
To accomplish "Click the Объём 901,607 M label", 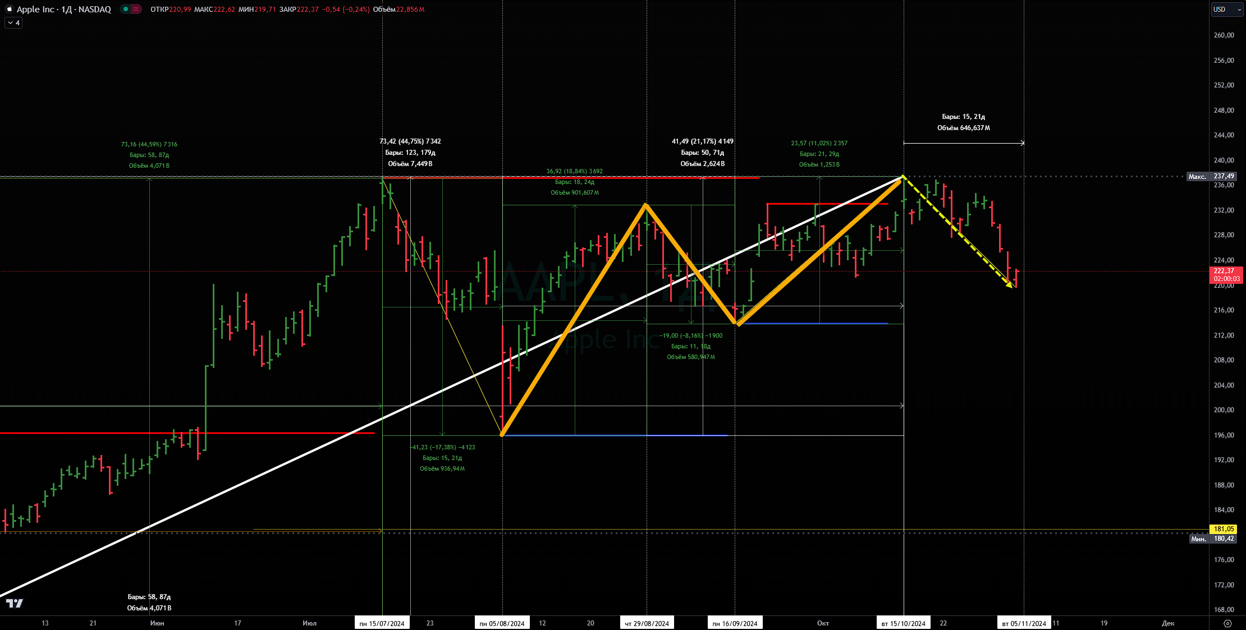I will [575, 192].
